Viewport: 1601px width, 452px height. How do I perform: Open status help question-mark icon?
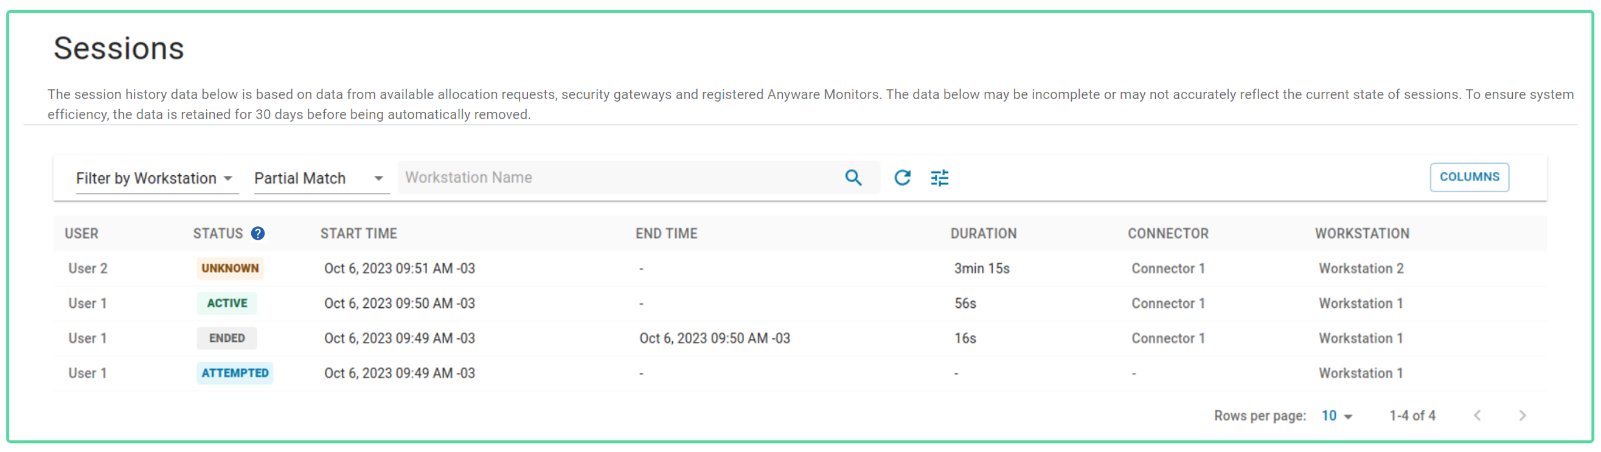[x=258, y=234]
